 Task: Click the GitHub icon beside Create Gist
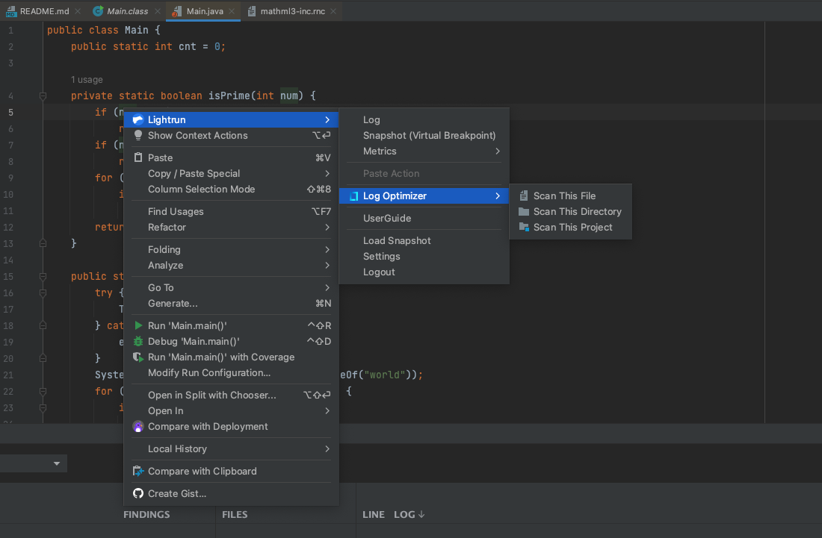tap(137, 493)
